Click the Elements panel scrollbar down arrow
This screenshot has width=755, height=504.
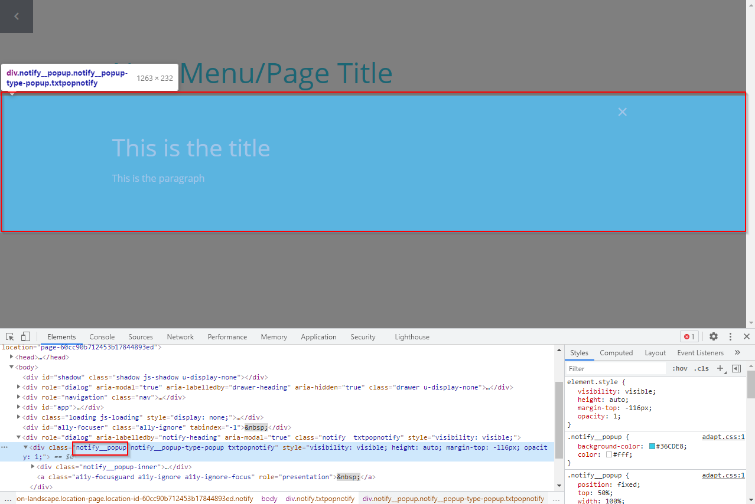coord(559,486)
